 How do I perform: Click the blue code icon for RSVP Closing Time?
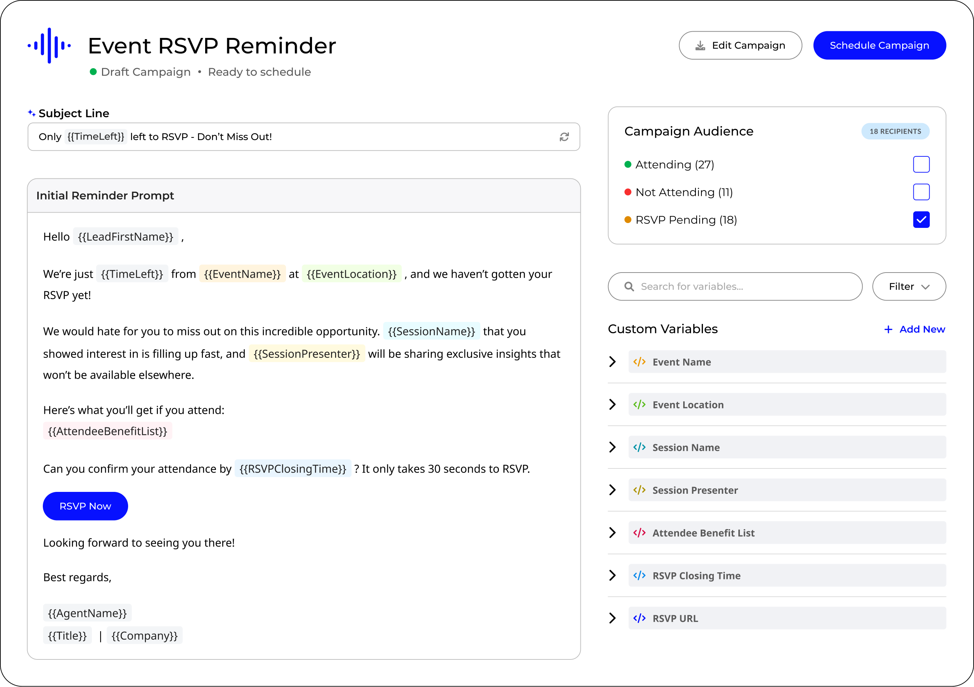639,575
